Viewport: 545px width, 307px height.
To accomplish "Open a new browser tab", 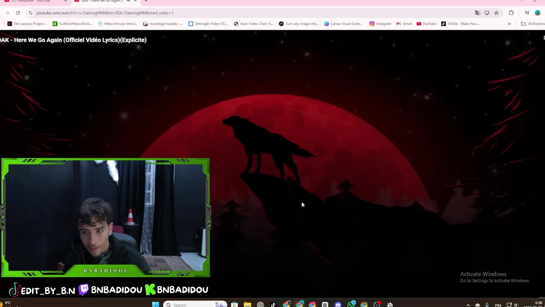I will pyautogui.click(x=146, y=1).
